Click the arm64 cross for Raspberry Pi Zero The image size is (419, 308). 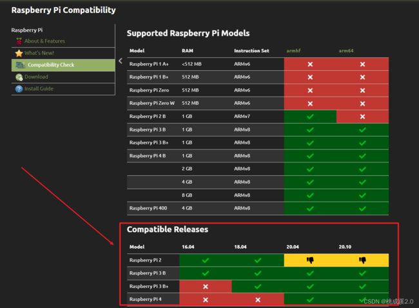tap(362, 90)
